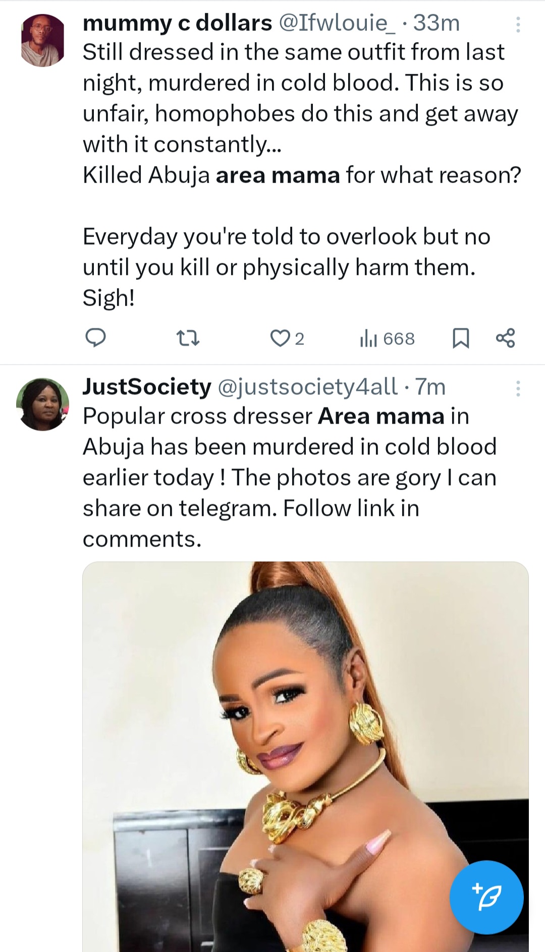Open JustSociety profile avatar
This screenshot has width=545, height=952.
pos(43,404)
